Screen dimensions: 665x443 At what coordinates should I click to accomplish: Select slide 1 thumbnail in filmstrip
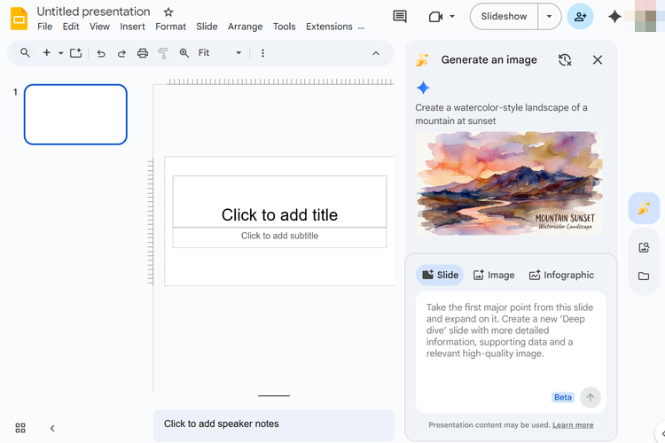(75, 114)
